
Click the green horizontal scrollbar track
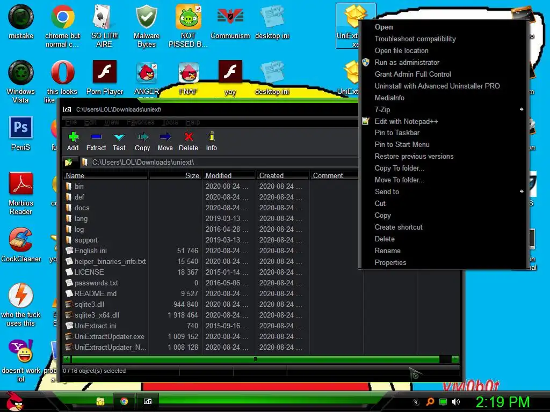coord(255,359)
